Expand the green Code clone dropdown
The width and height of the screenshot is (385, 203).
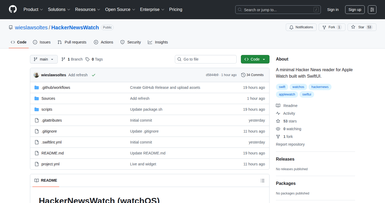tap(255, 59)
